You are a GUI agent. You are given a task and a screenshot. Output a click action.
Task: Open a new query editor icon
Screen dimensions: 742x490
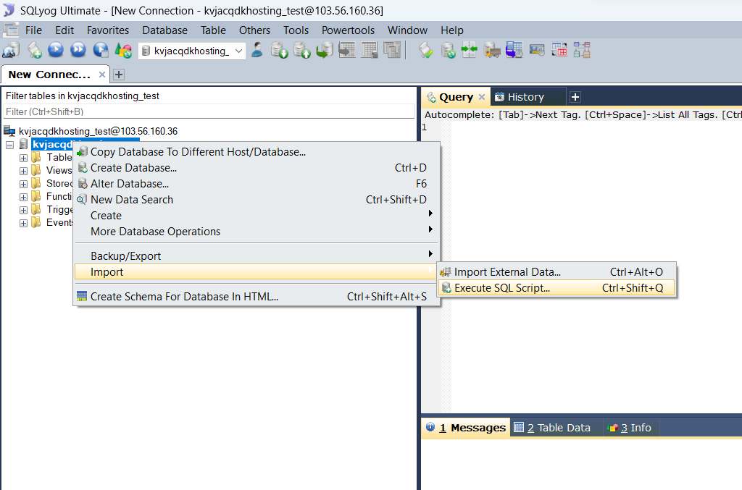(35, 50)
